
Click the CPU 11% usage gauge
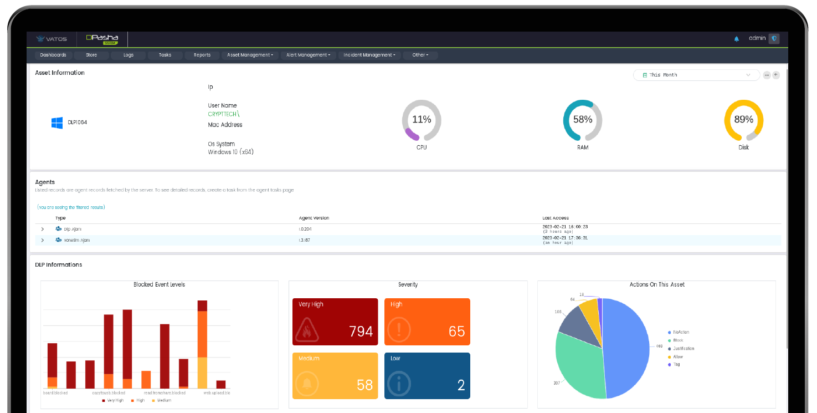point(422,120)
